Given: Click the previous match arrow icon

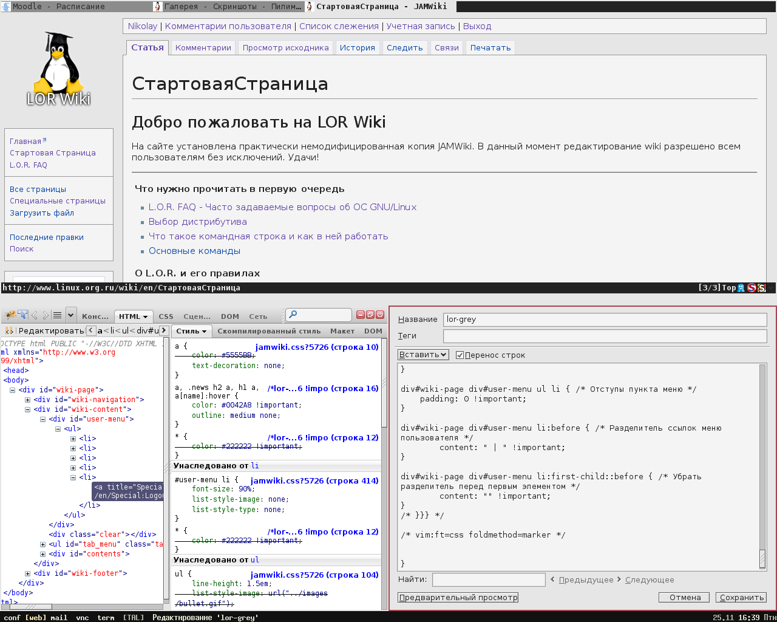Looking at the screenshot, I should [x=552, y=579].
